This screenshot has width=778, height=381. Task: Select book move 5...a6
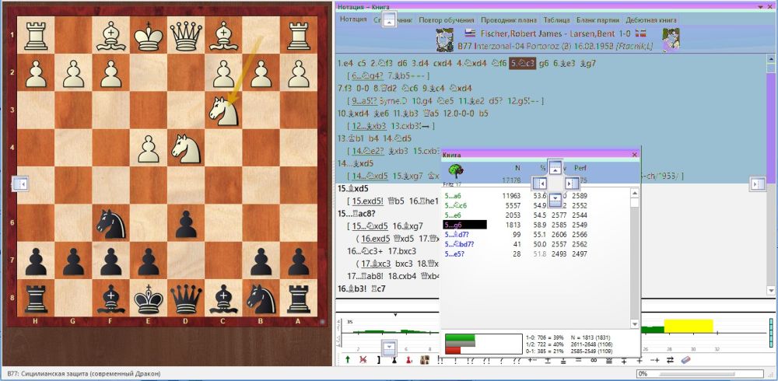click(453, 196)
